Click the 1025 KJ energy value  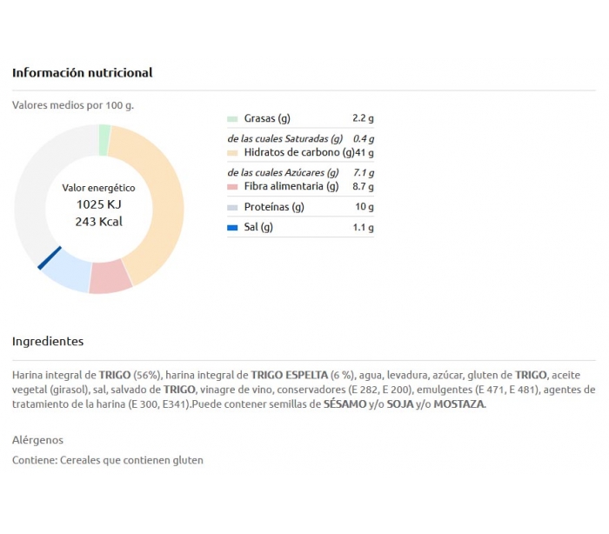click(x=98, y=204)
